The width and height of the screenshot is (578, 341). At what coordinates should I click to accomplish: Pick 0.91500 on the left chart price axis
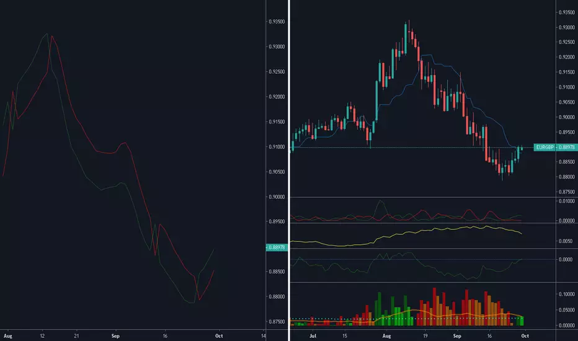277,122
